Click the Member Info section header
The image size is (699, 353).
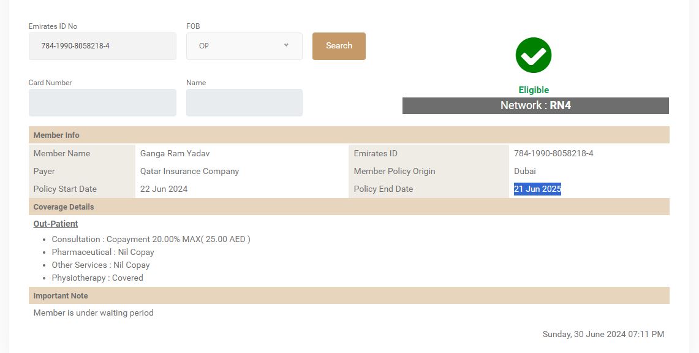[x=56, y=135]
